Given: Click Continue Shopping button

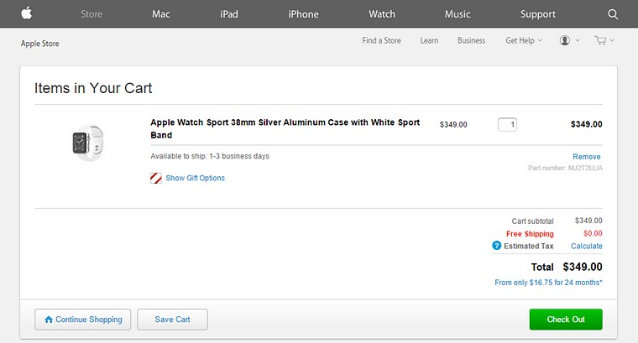Looking at the screenshot, I should (x=83, y=320).
